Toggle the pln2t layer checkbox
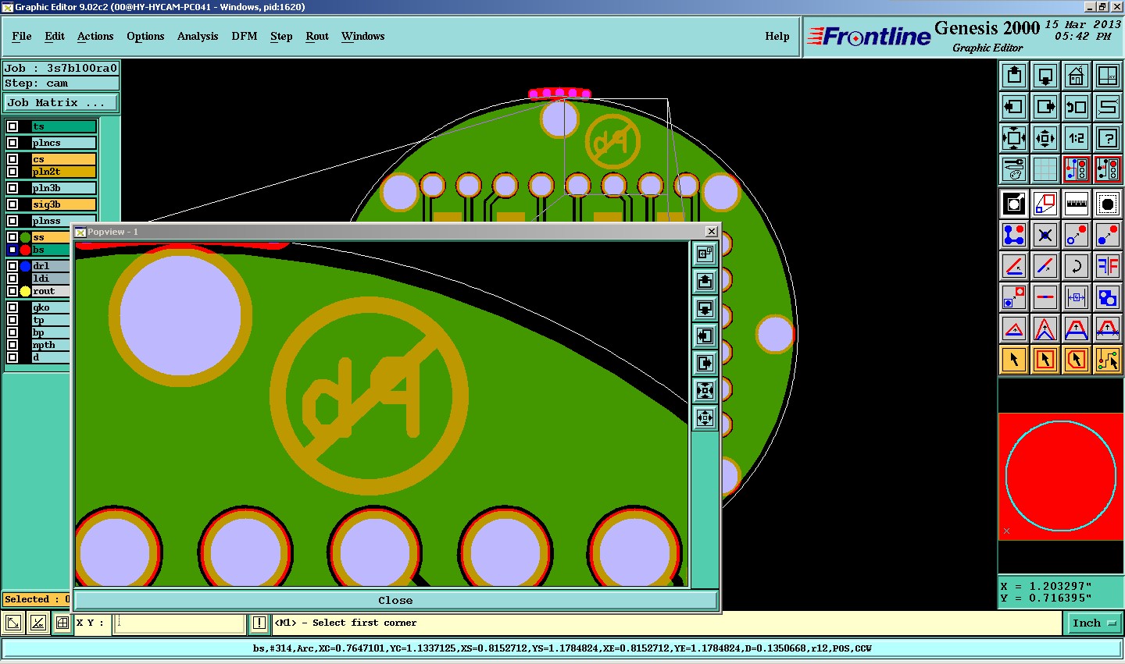The width and height of the screenshot is (1125, 664). (12, 172)
